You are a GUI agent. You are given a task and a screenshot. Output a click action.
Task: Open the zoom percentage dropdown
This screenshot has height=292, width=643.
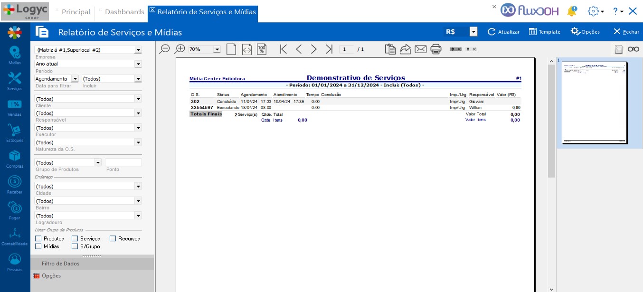tap(217, 49)
